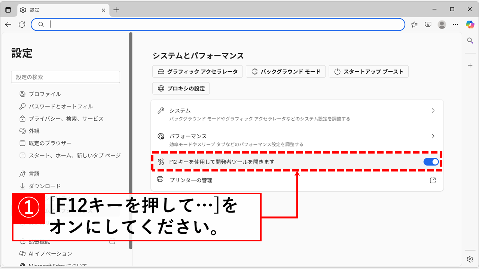Click the Microsoft Edge logo icon in sidebar

[22, 266]
